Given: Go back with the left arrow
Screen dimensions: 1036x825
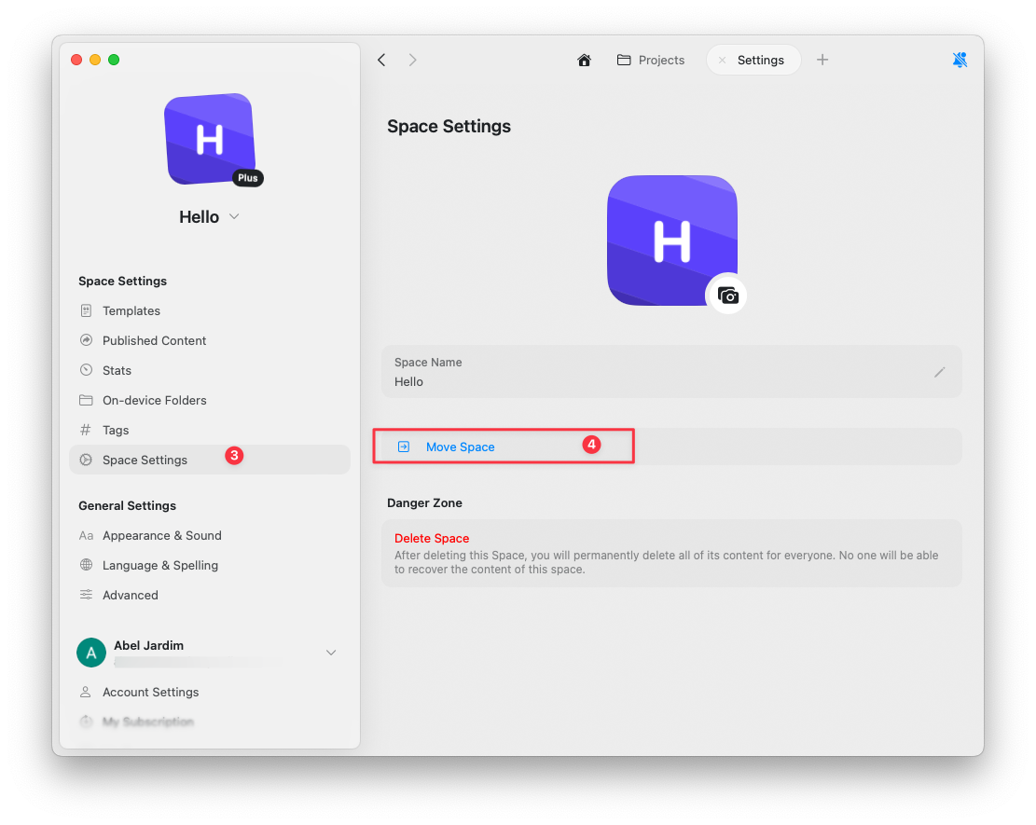Looking at the screenshot, I should [381, 60].
